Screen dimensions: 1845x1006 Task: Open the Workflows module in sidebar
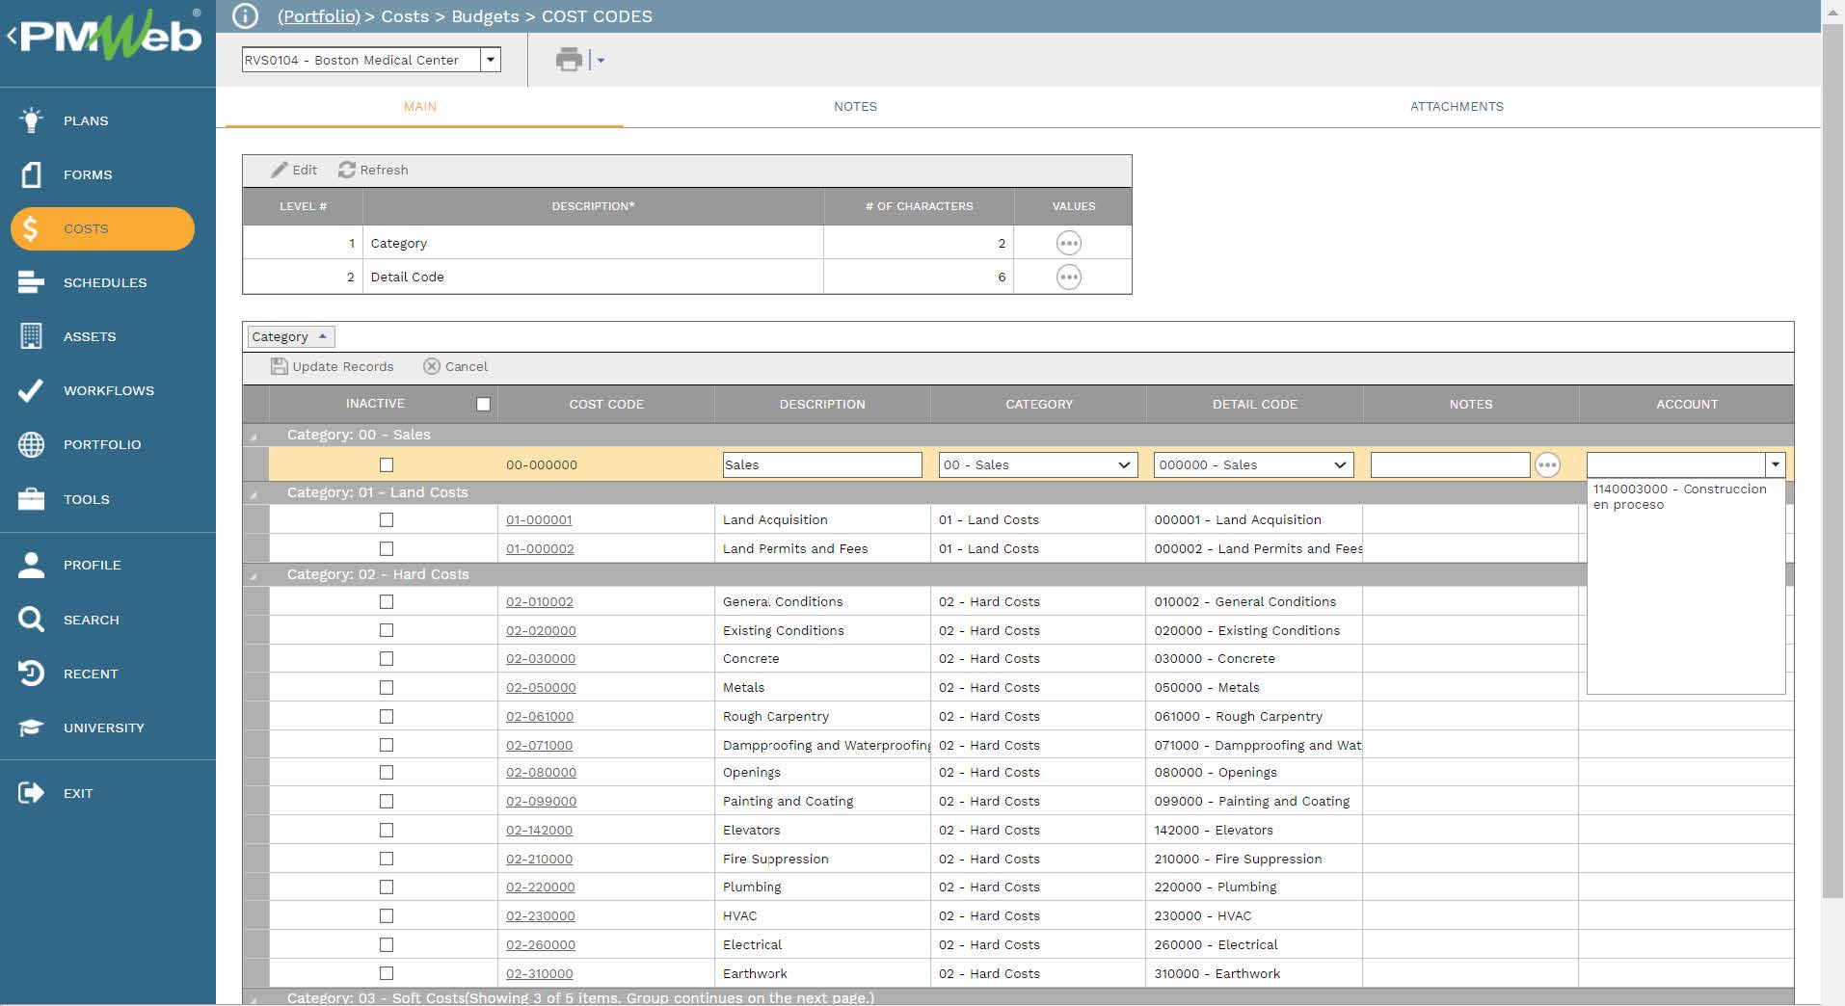point(108,390)
